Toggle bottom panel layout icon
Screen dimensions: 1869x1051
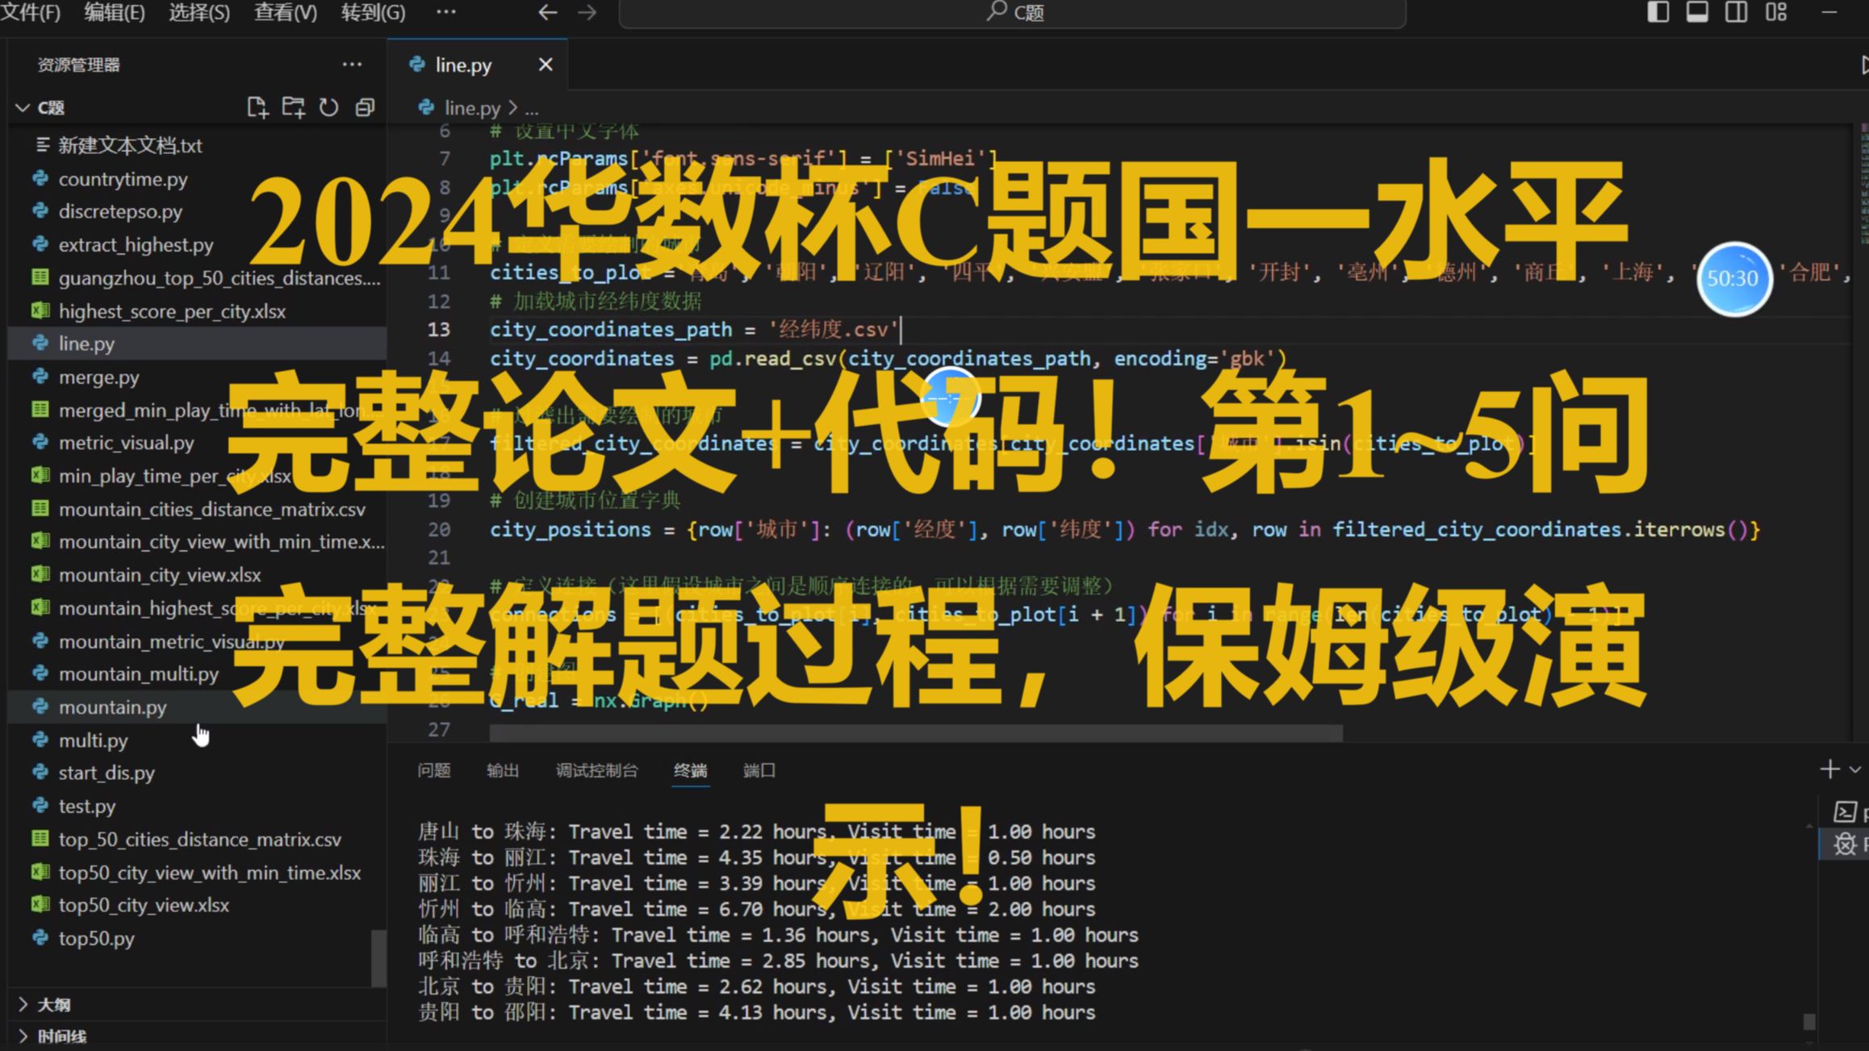coord(1697,12)
